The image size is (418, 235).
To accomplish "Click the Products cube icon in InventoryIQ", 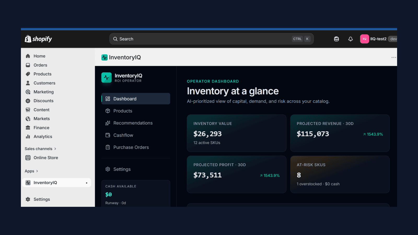I will 108,111.
